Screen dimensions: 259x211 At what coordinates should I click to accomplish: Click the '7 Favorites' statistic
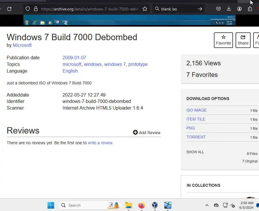[202, 75]
